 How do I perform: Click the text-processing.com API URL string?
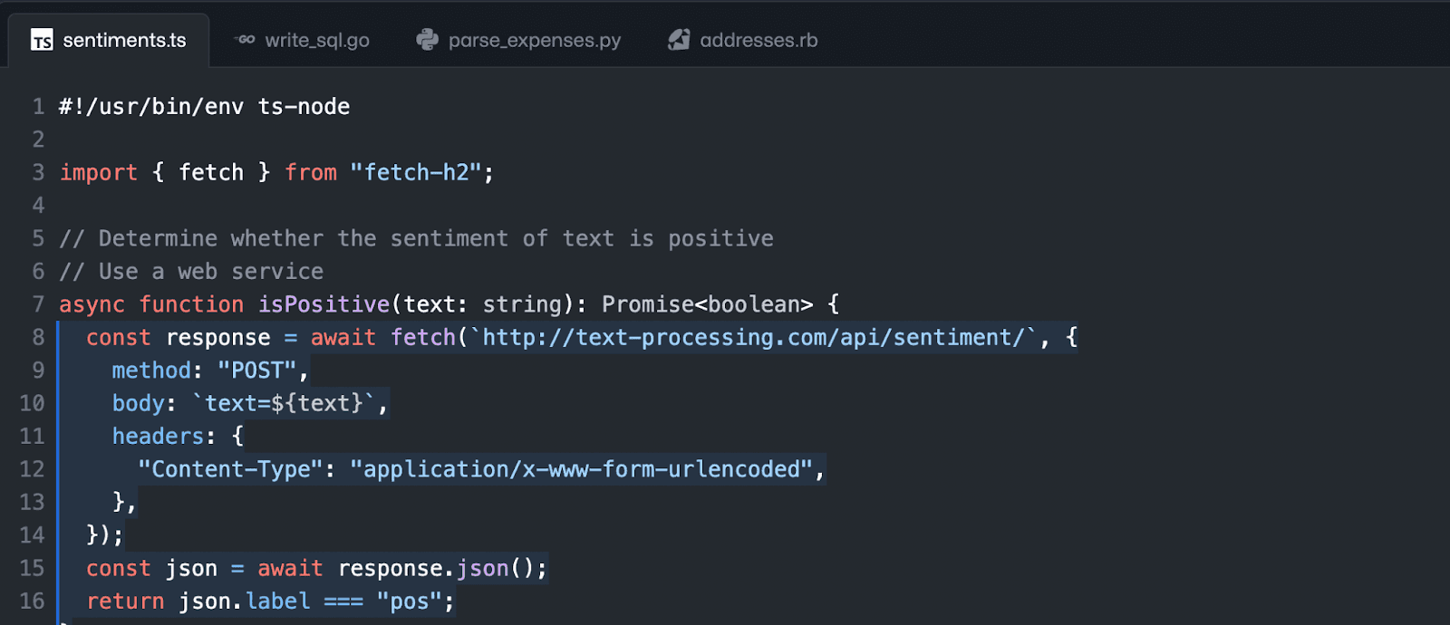click(x=753, y=338)
